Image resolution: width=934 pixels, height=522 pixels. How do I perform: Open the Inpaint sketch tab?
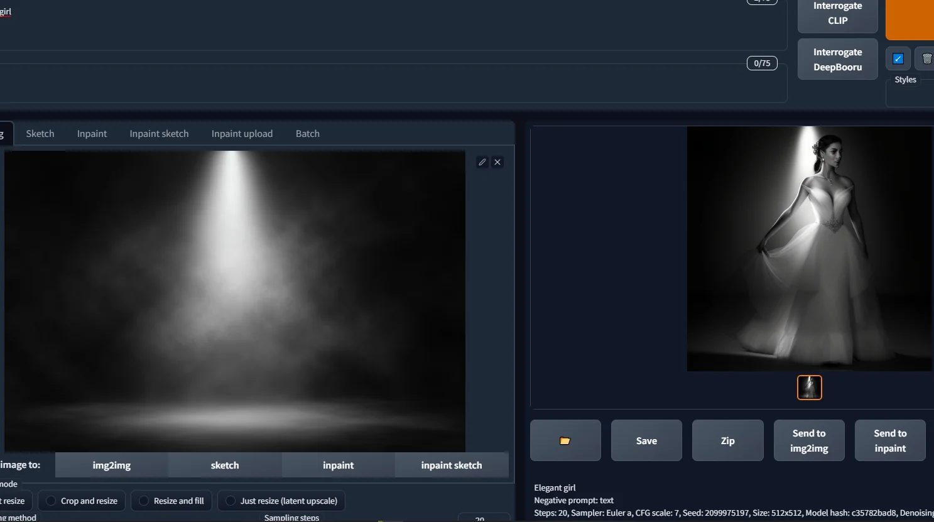(x=159, y=133)
